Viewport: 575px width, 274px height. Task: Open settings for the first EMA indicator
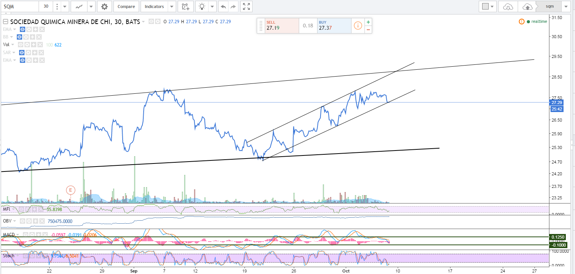point(29,29)
